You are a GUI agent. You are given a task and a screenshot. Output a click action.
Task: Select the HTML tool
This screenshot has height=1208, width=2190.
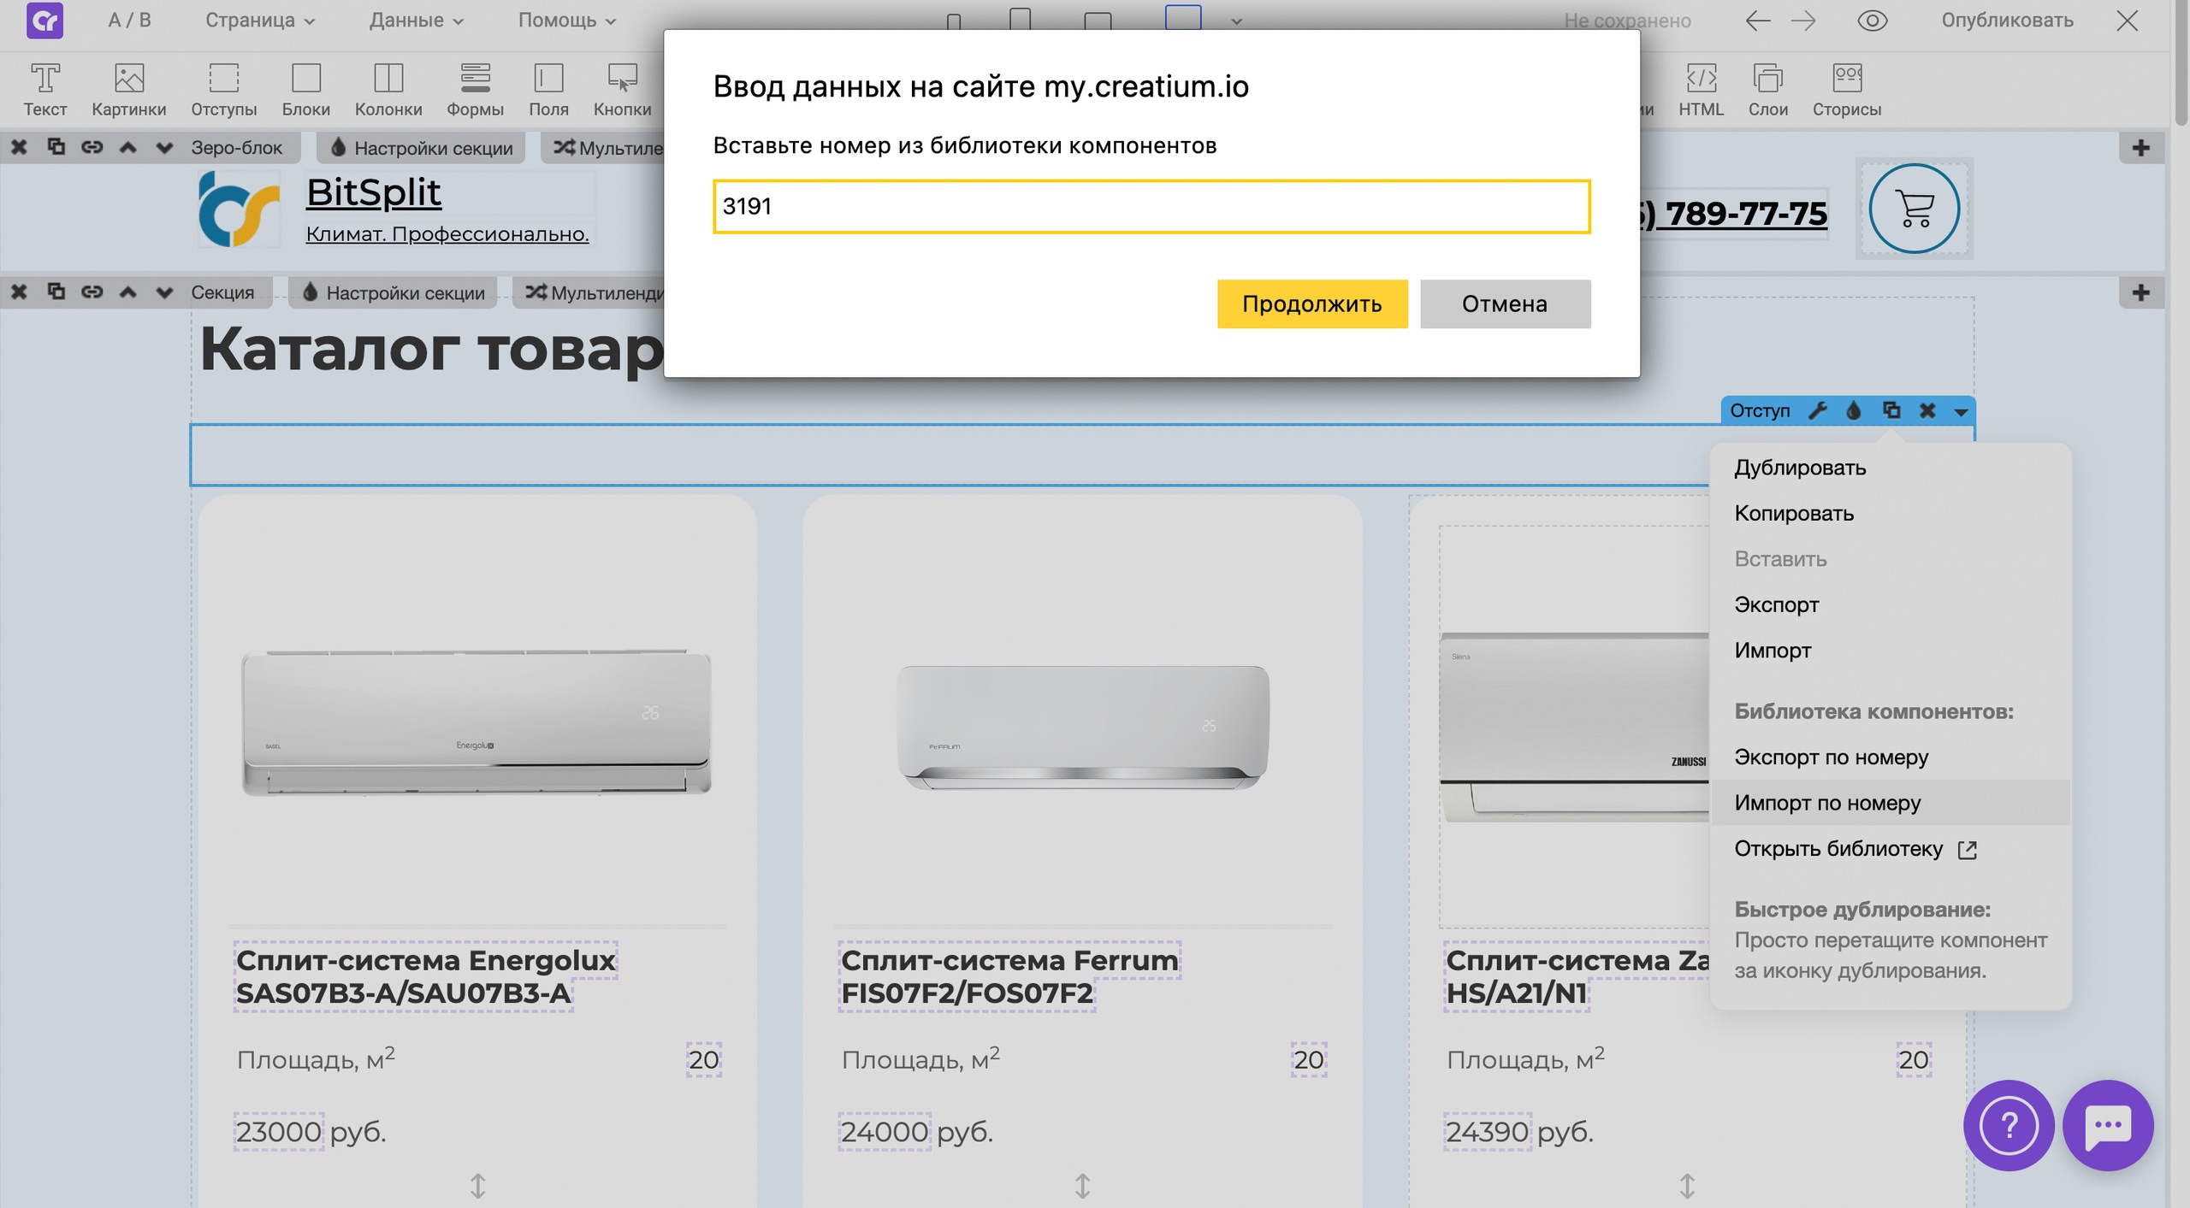pos(1701,90)
